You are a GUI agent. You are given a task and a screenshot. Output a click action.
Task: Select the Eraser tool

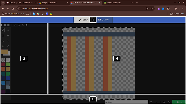coord(8,30)
